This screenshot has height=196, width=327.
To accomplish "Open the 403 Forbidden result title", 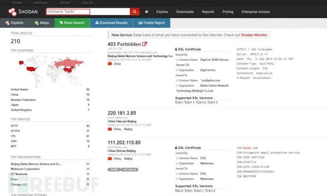I will (x=124, y=44).
